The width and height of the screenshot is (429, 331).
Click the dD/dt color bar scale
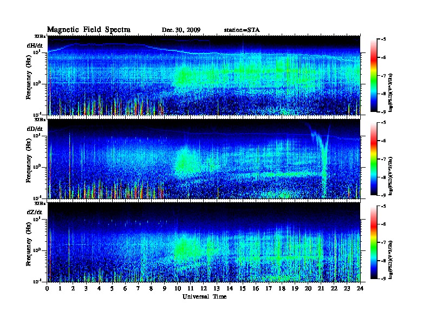point(374,159)
